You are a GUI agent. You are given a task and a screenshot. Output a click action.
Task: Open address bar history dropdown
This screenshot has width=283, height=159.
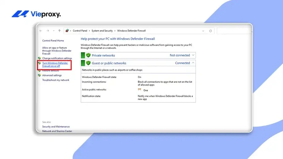coord(203,31)
